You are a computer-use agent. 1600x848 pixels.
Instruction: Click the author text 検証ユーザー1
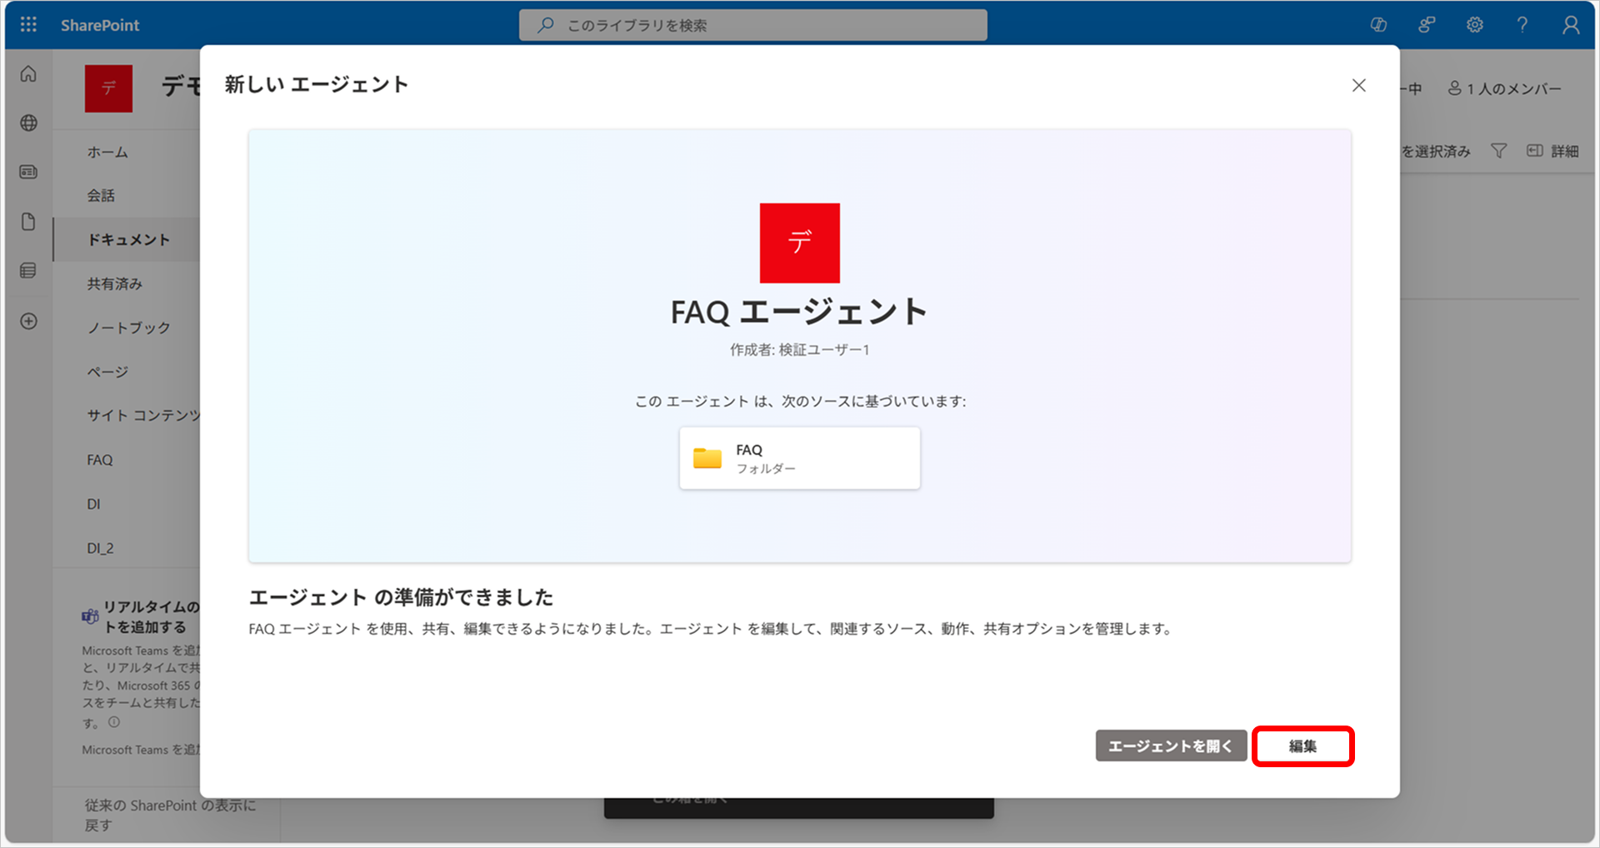824,350
